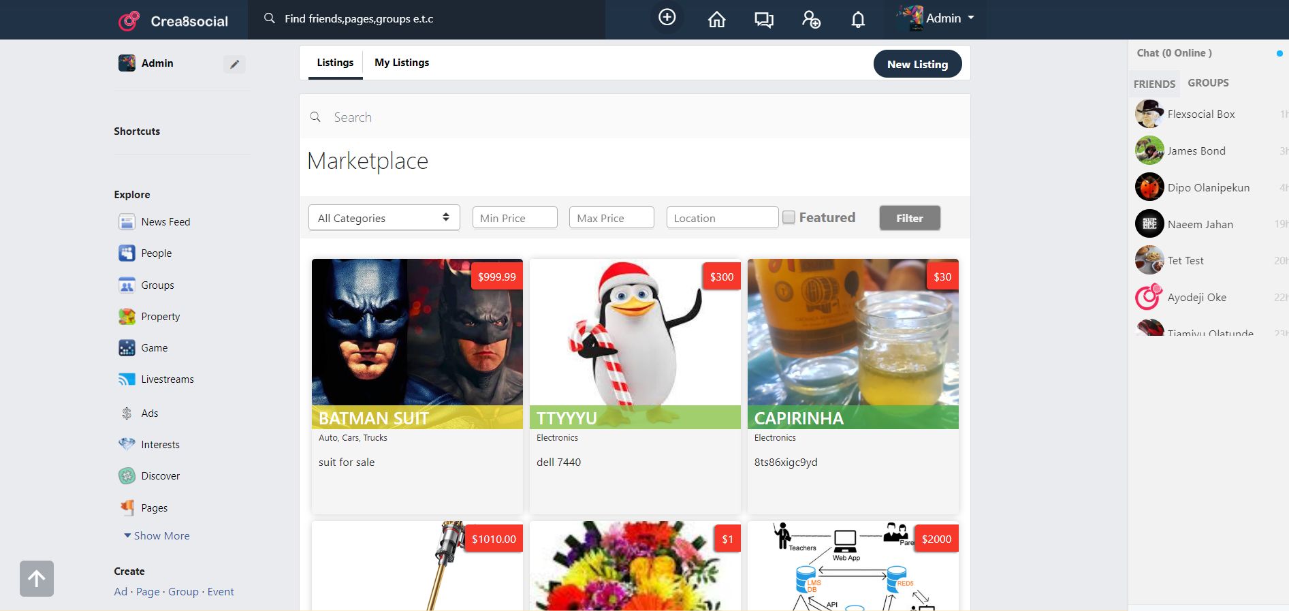
Task: Open the friend requests icon
Action: (811, 20)
